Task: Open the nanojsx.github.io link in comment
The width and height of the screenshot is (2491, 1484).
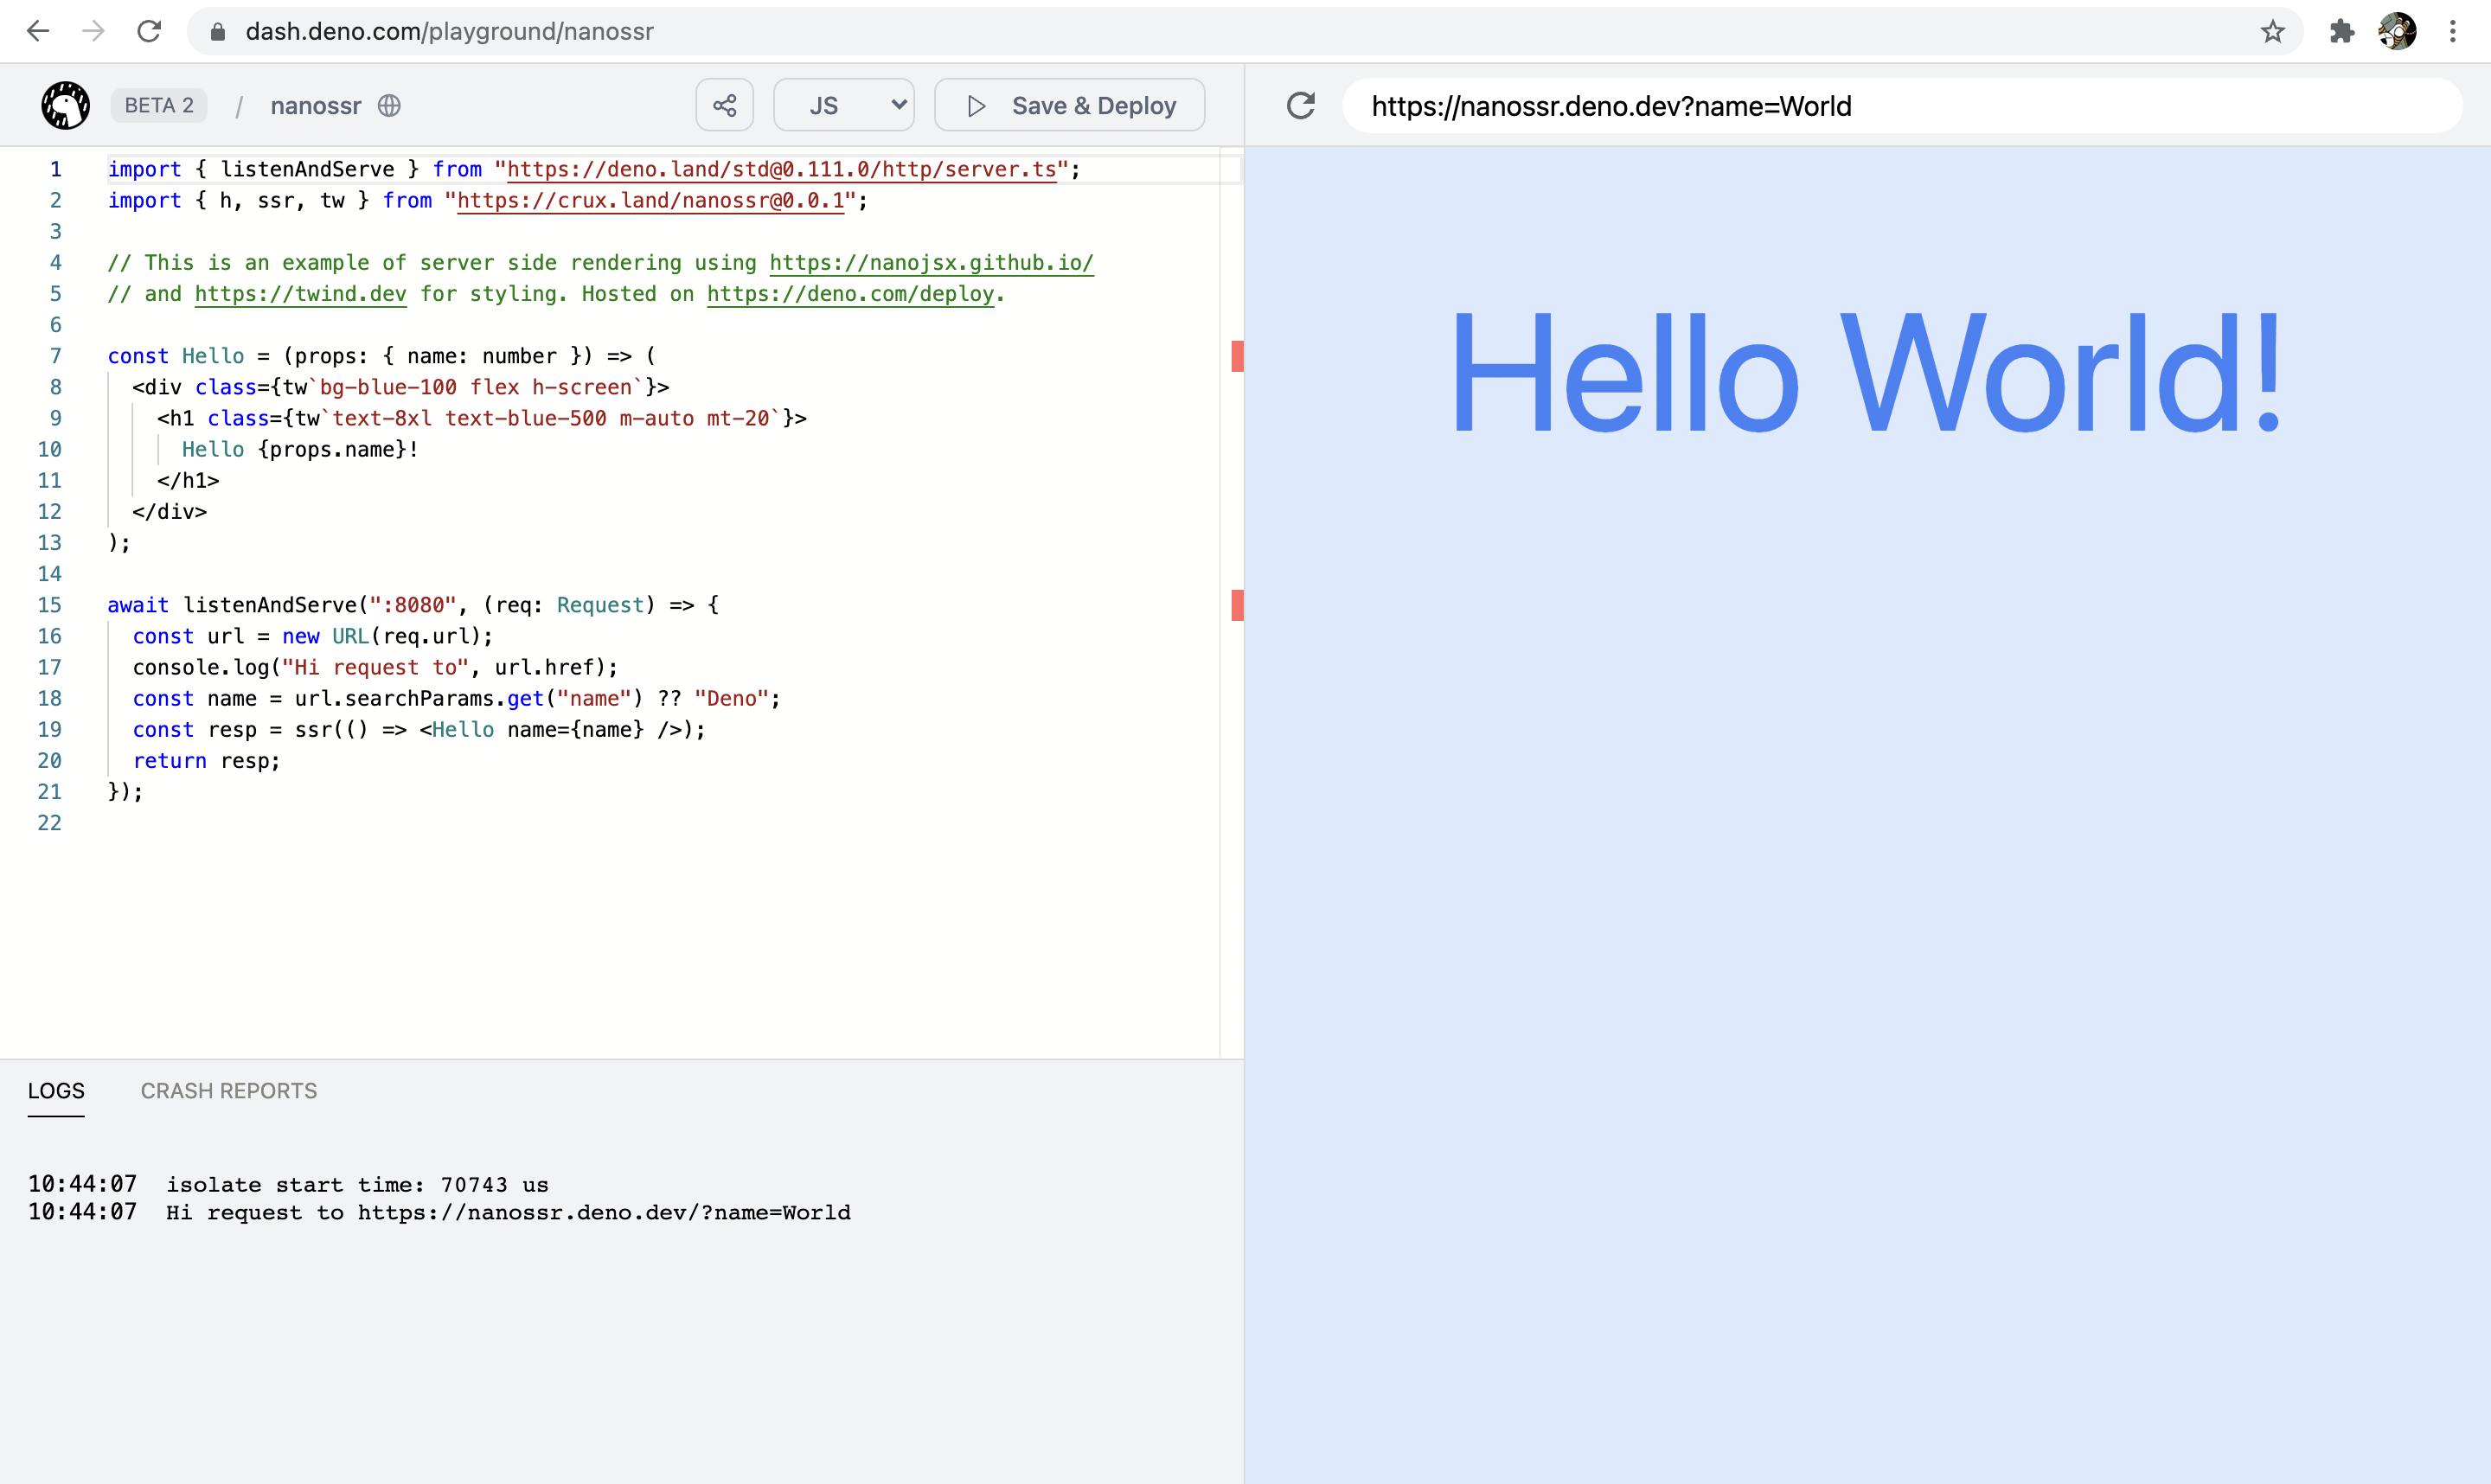Action: pyautogui.click(x=931, y=263)
